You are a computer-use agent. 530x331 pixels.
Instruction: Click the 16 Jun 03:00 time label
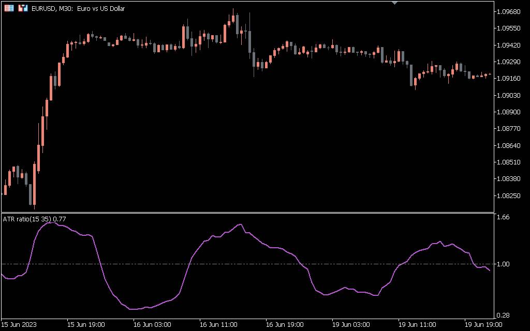[152, 325]
